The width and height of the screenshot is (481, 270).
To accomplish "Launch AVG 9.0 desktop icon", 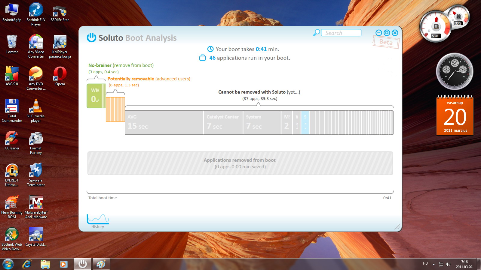I will point(12,76).
